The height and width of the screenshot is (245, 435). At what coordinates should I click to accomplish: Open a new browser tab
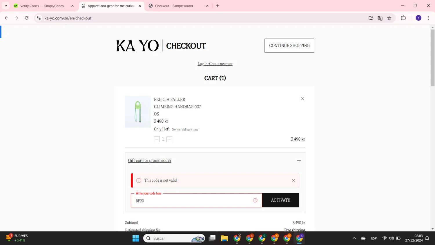point(217,6)
